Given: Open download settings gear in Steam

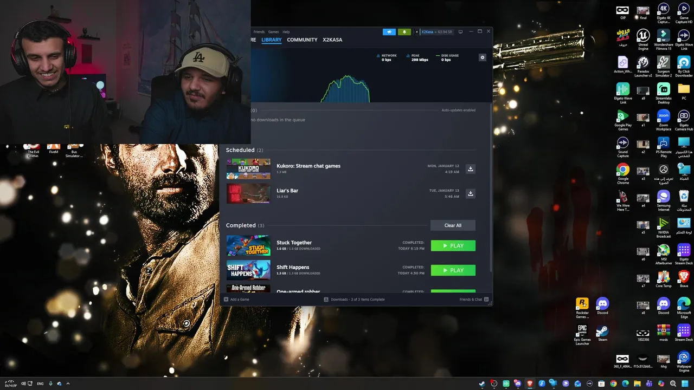Looking at the screenshot, I should 482,57.
